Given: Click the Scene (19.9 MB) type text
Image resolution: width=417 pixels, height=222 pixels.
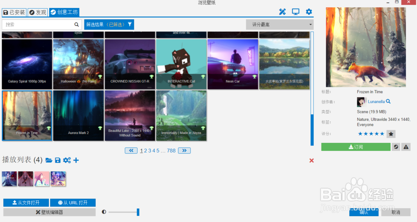Looking at the screenshot, I should pyautogui.click(x=372, y=112).
